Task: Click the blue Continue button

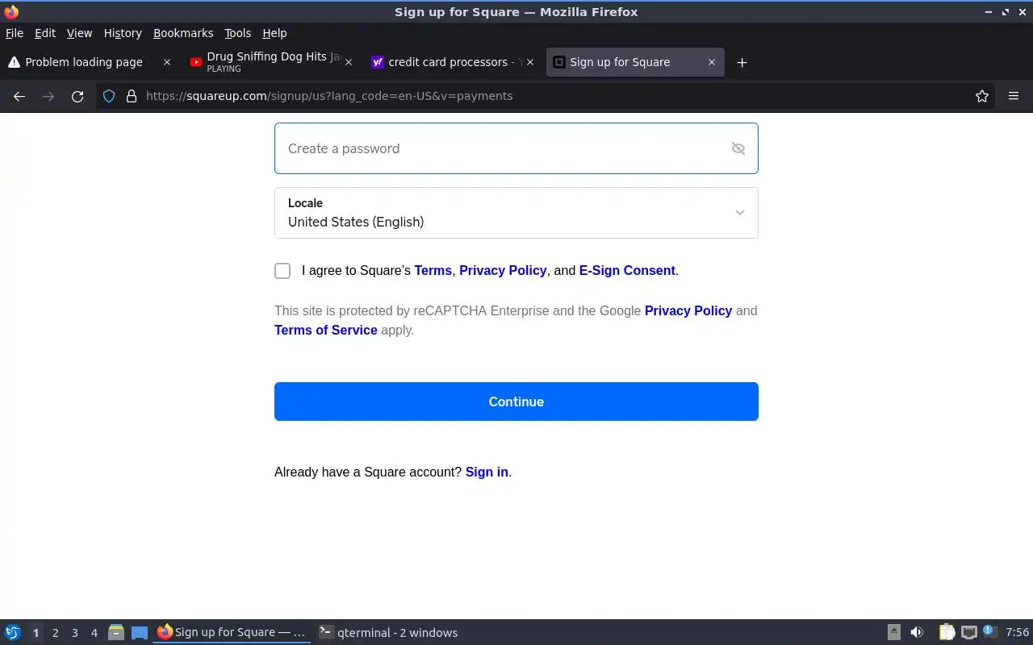Action: 516,402
